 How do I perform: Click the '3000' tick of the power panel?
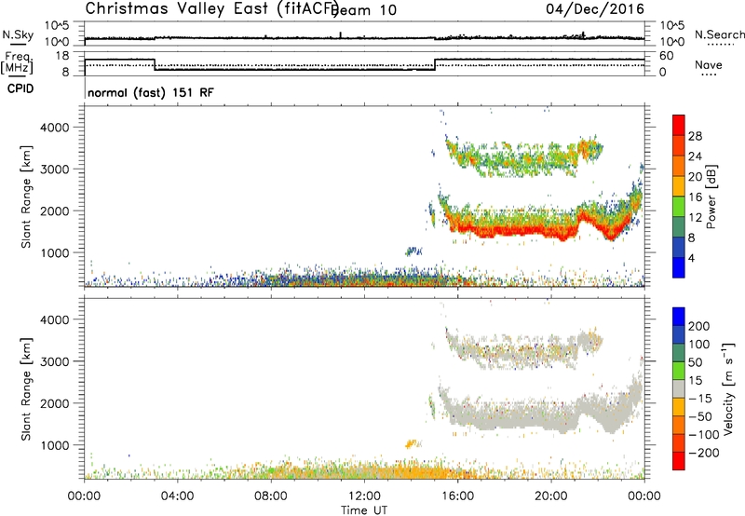(55, 170)
